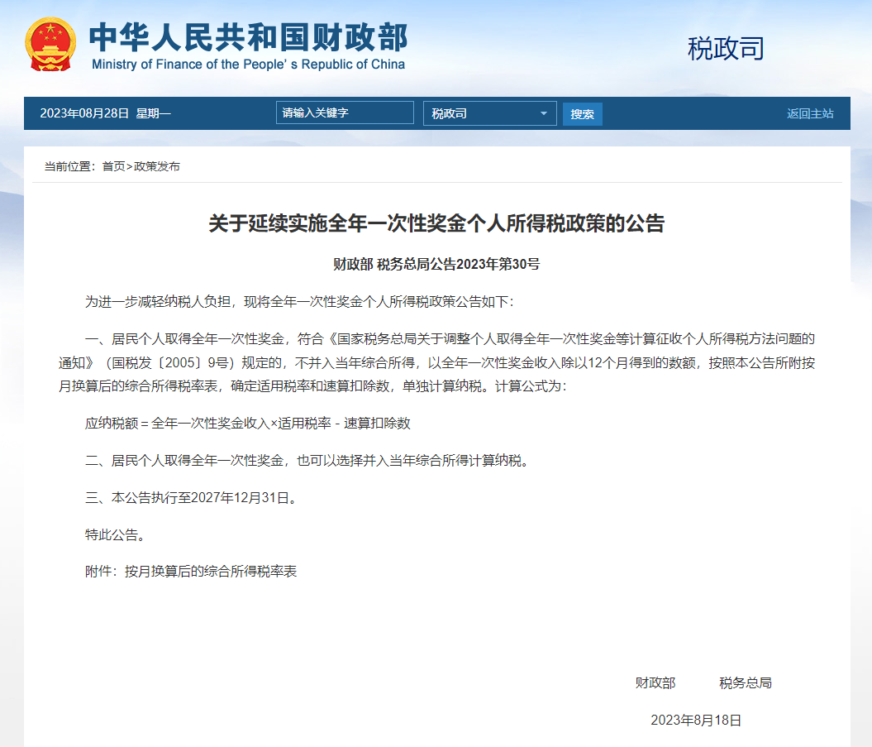Click the 2023年08月28日 date in the navigation bar

coord(84,113)
